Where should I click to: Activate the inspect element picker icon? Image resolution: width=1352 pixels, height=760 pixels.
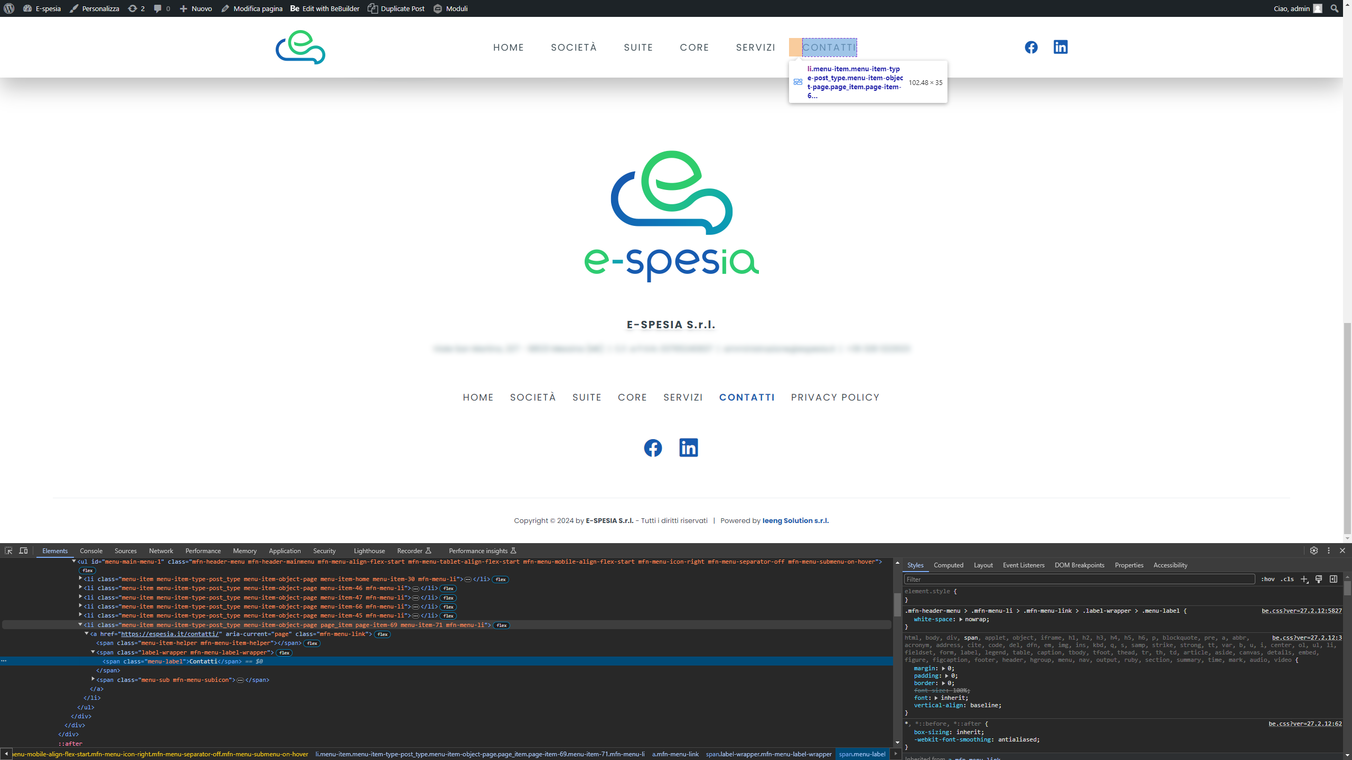pos(8,550)
